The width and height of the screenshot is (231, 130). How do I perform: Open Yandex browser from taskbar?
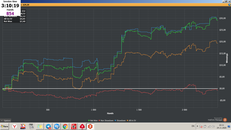[x=15, y=126]
